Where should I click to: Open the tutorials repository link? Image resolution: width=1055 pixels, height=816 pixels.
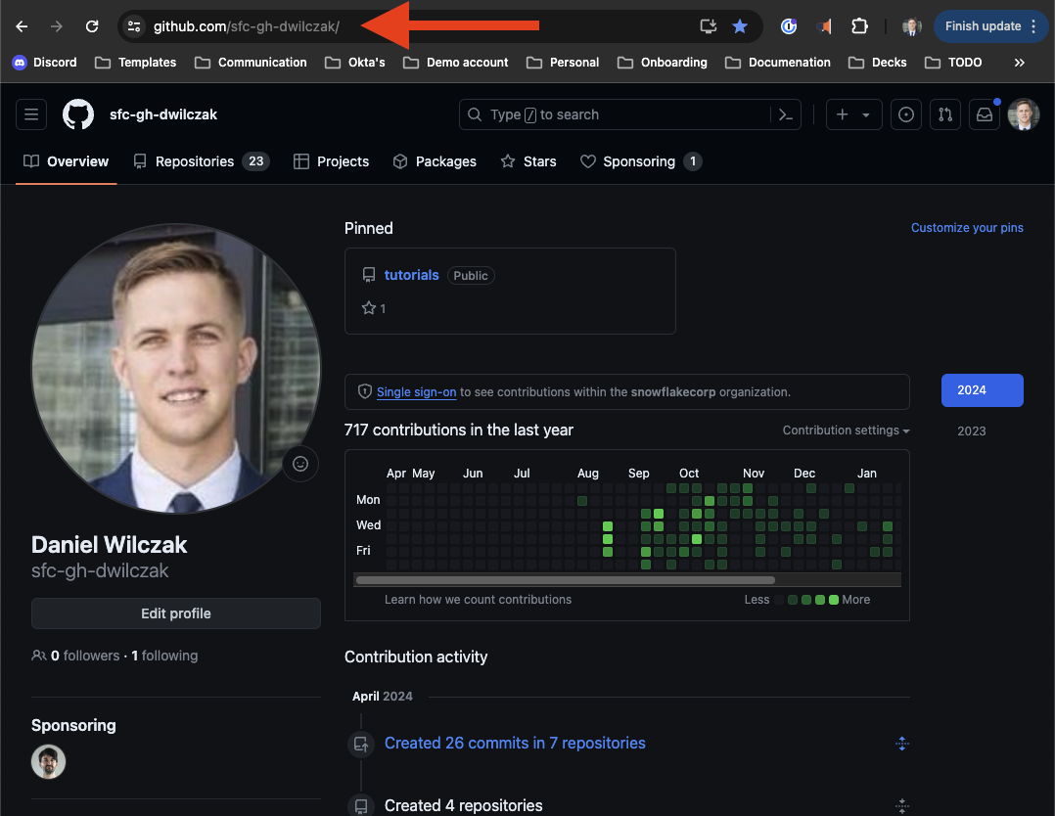coord(411,275)
